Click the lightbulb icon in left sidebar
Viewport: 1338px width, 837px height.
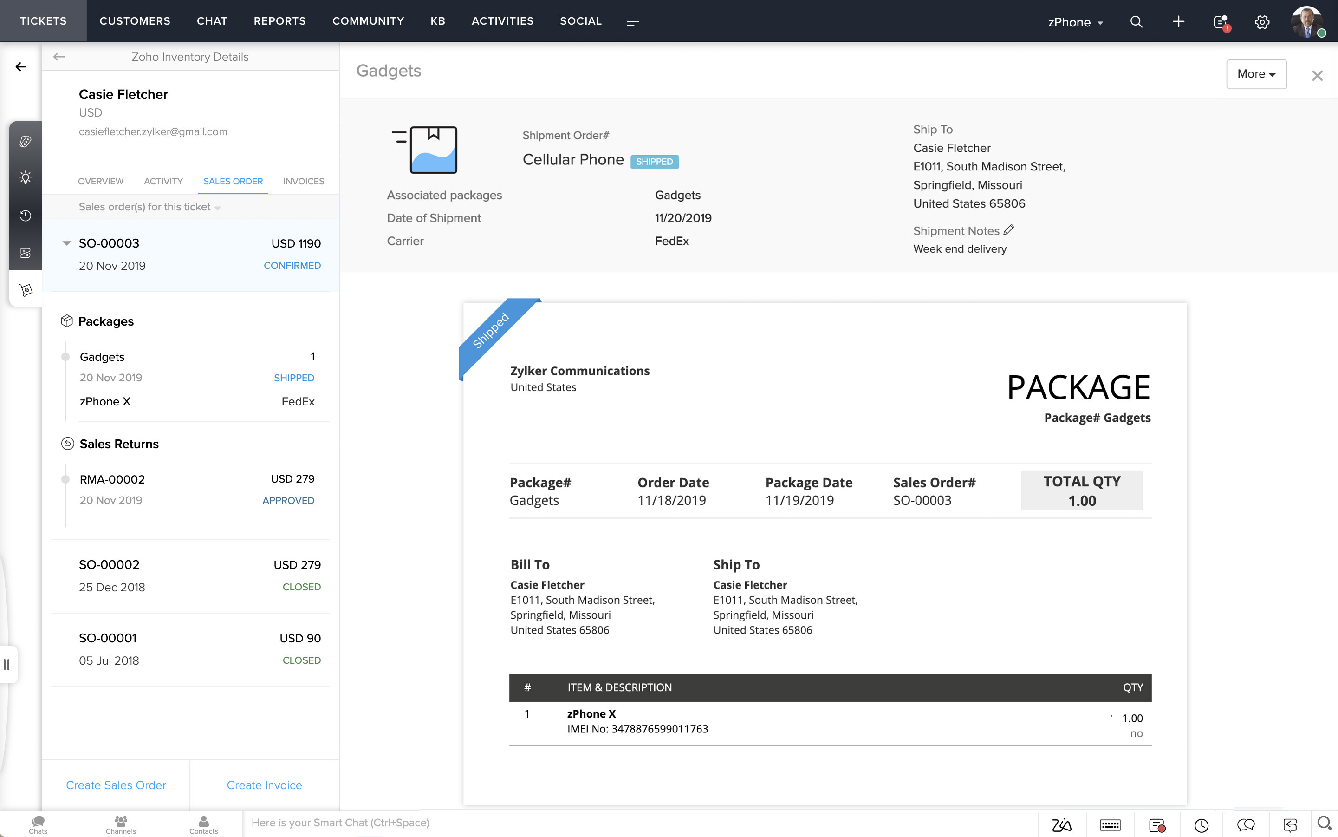coord(26,178)
